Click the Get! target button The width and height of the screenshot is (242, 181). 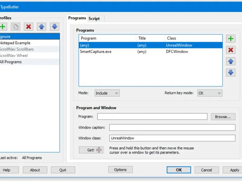[x=91, y=150]
